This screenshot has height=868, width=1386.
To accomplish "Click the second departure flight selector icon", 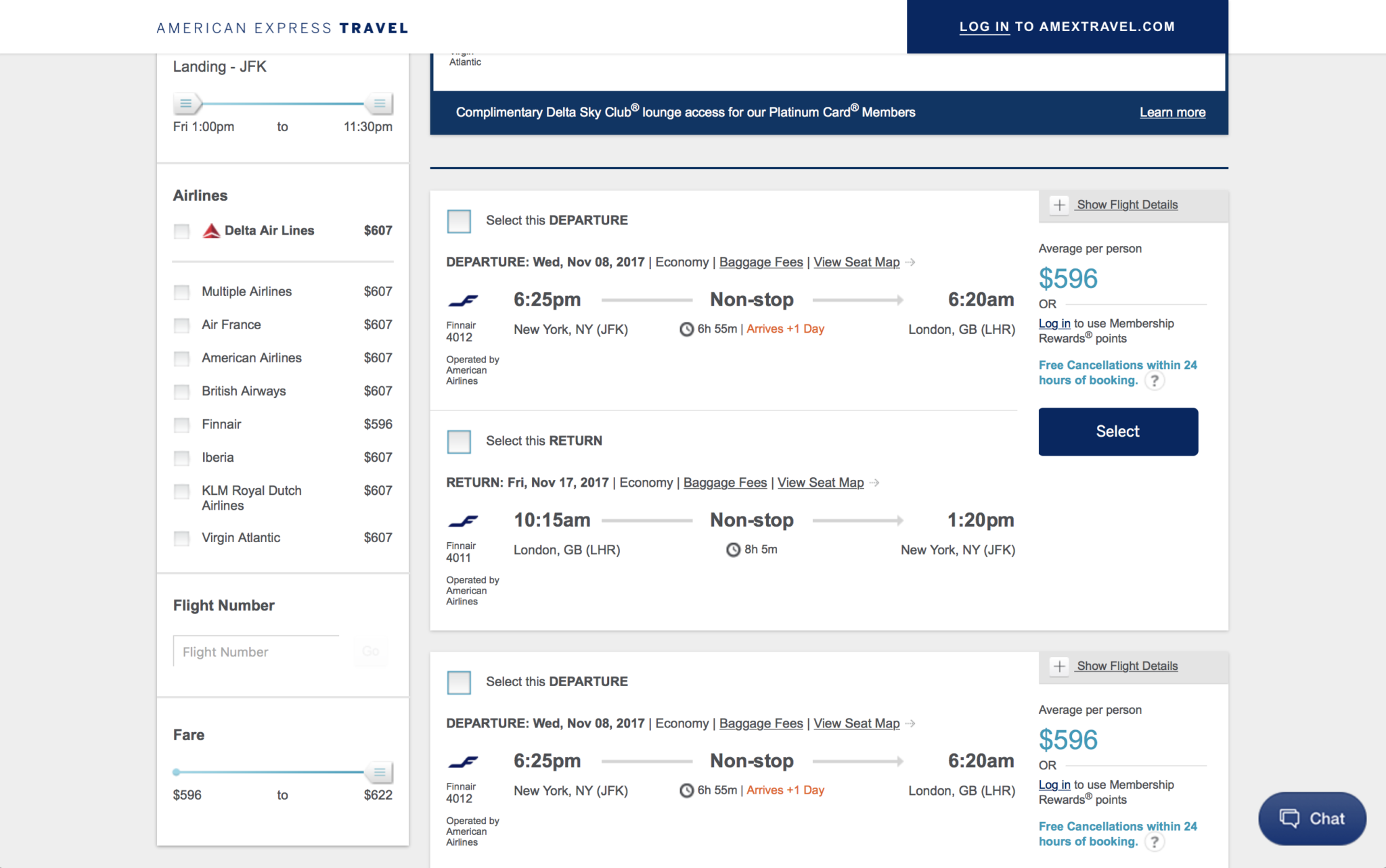I will click(x=458, y=681).
